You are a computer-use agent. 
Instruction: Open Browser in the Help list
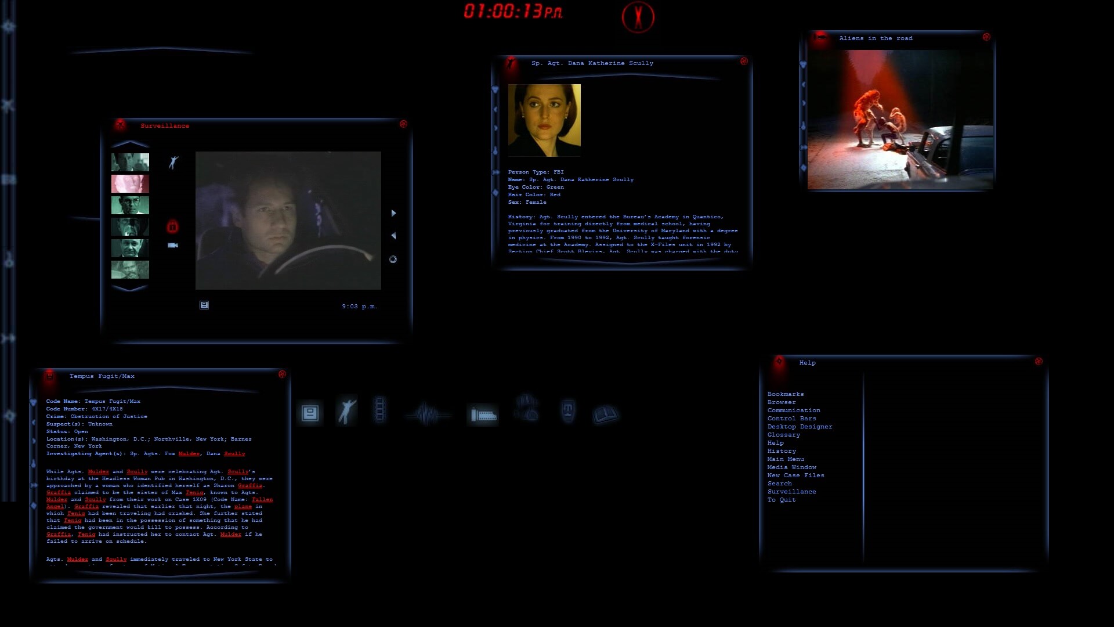(x=782, y=402)
